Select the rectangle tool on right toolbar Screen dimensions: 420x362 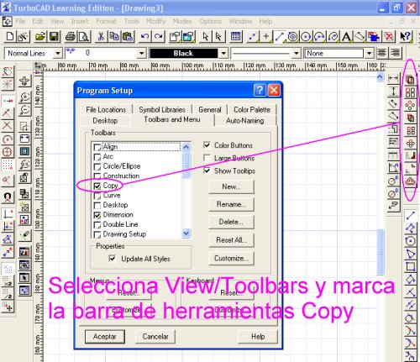[410, 266]
